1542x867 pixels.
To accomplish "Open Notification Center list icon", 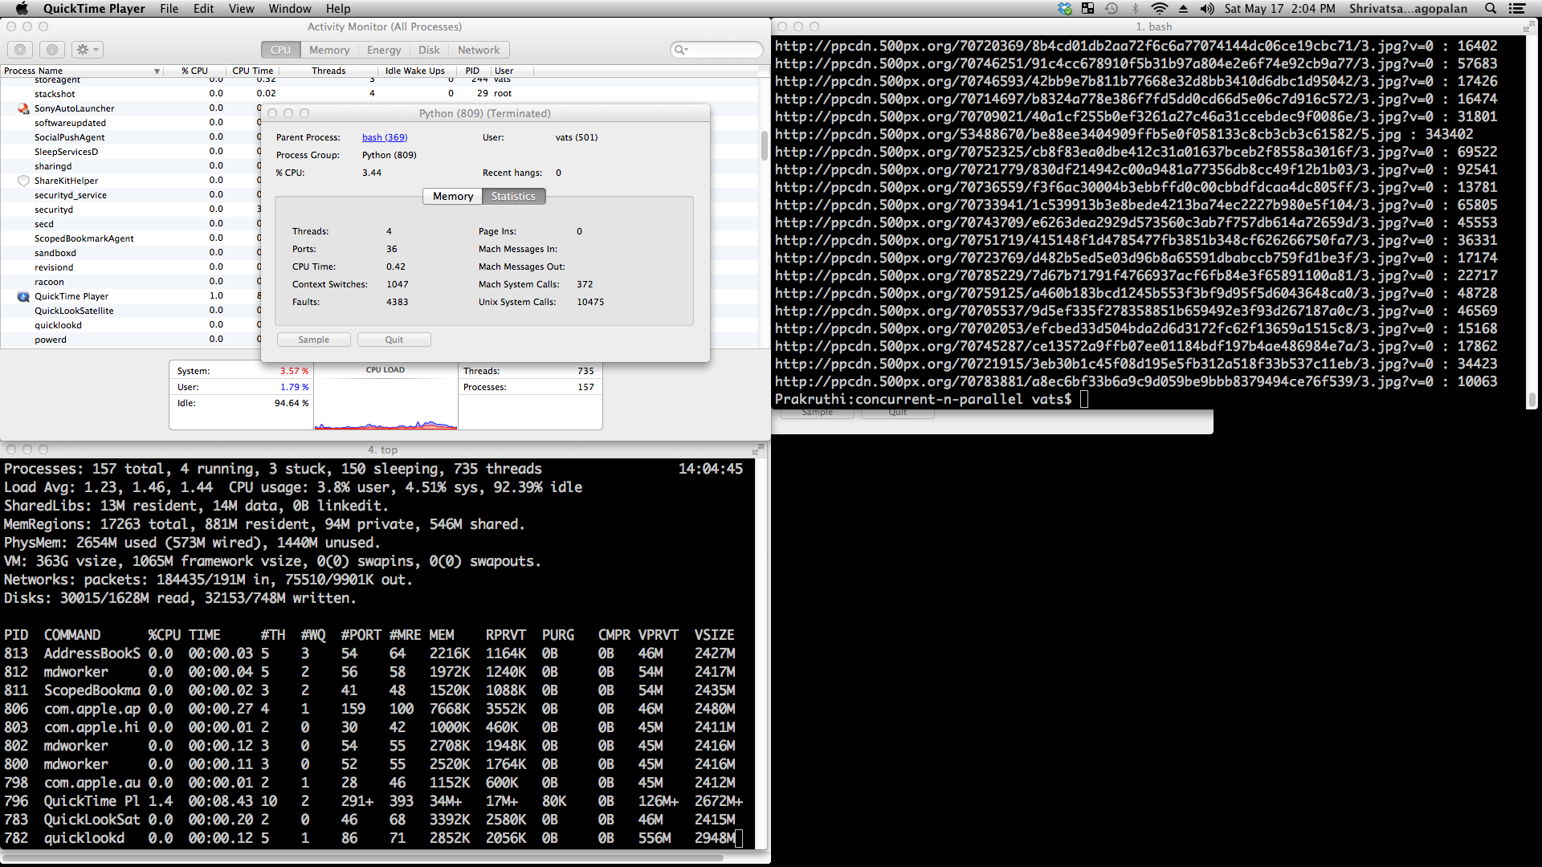I will point(1517,9).
